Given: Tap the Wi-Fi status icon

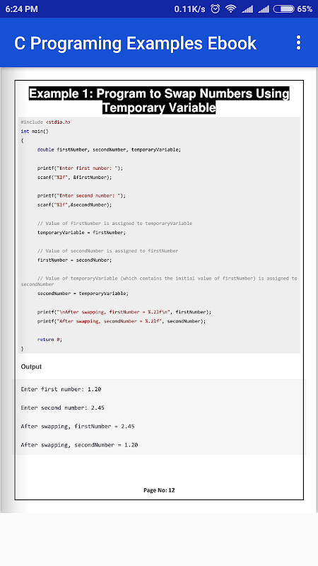Looking at the screenshot, I should pos(231,9).
